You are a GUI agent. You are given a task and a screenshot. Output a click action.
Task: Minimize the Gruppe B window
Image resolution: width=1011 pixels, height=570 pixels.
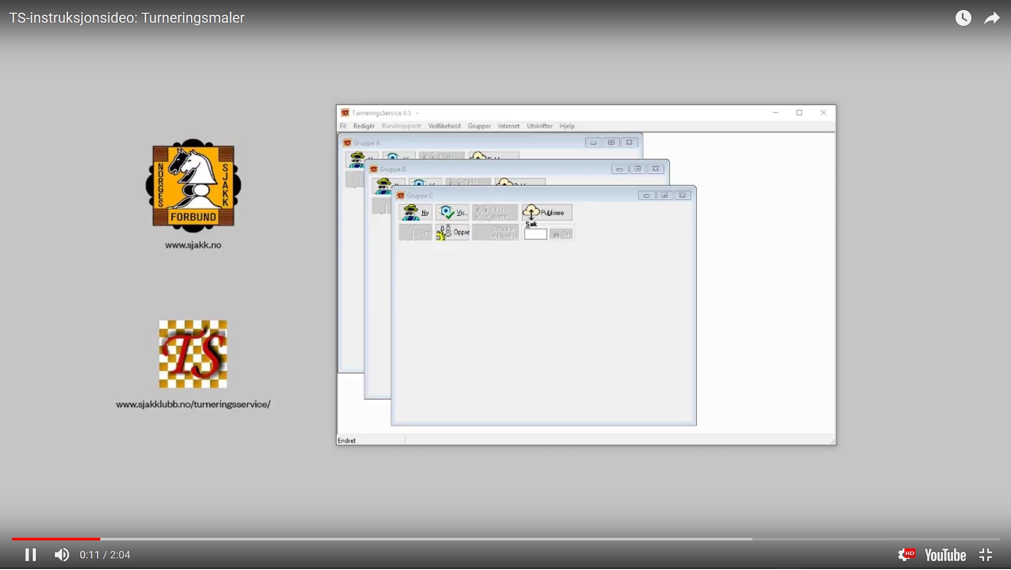point(620,169)
